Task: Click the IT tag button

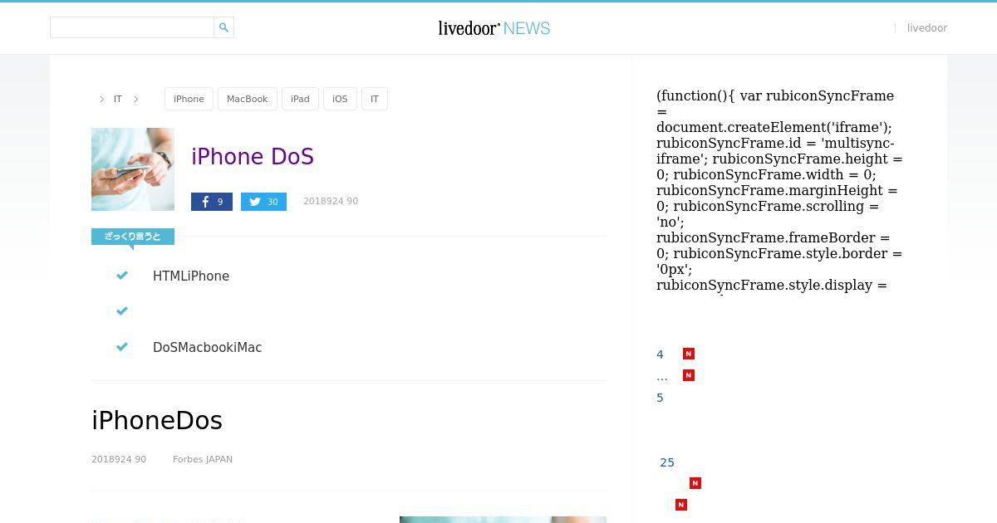Action: (x=375, y=99)
